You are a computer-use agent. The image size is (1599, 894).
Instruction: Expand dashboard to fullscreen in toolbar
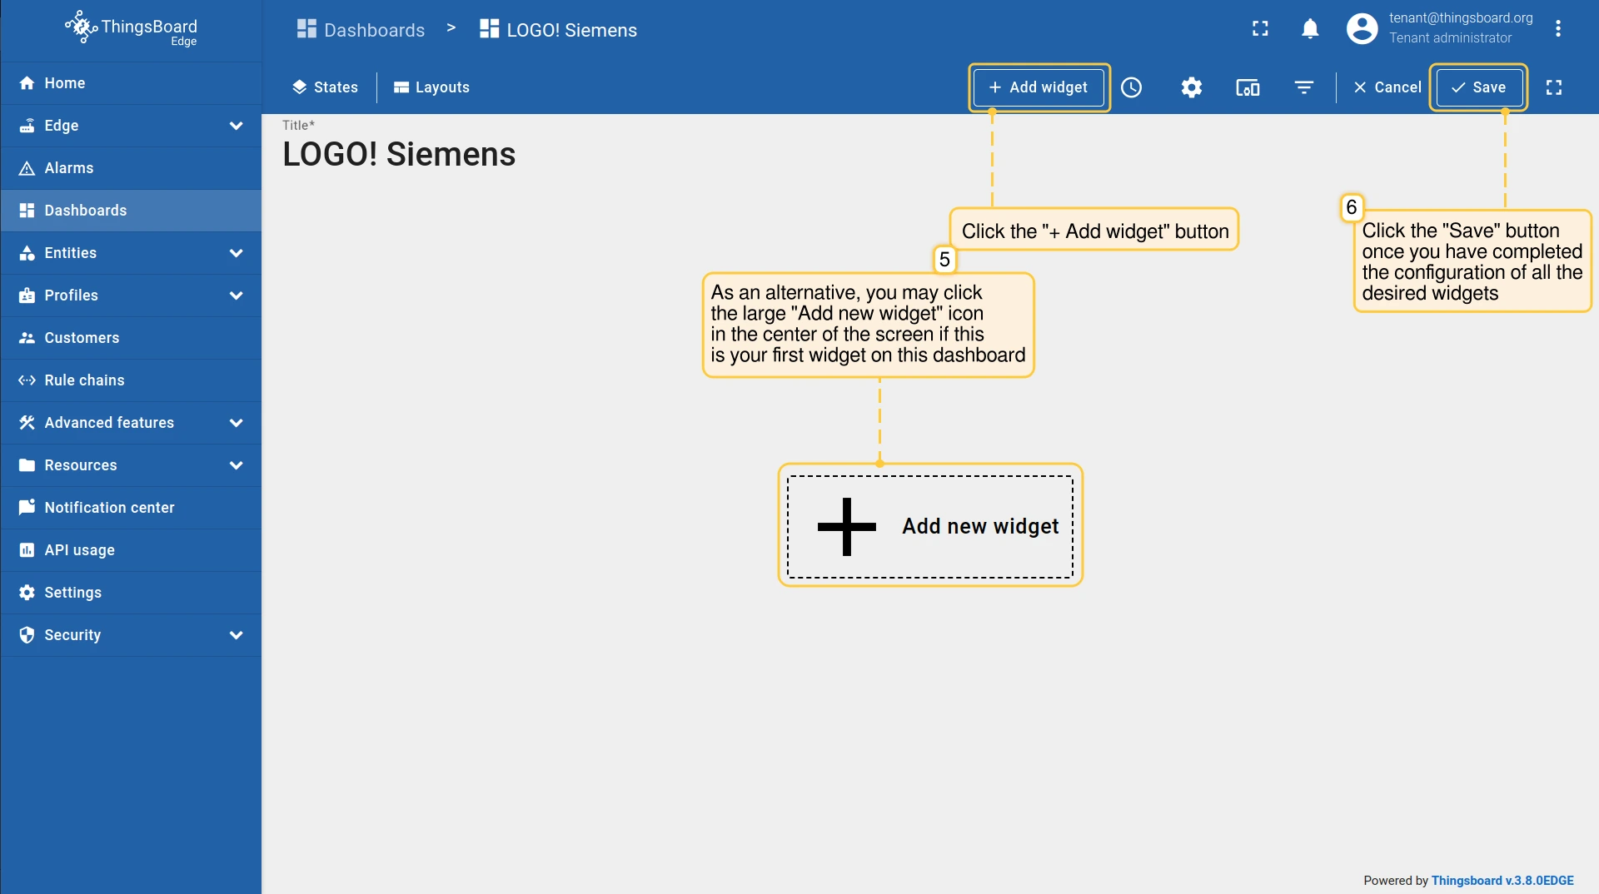(x=1553, y=87)
